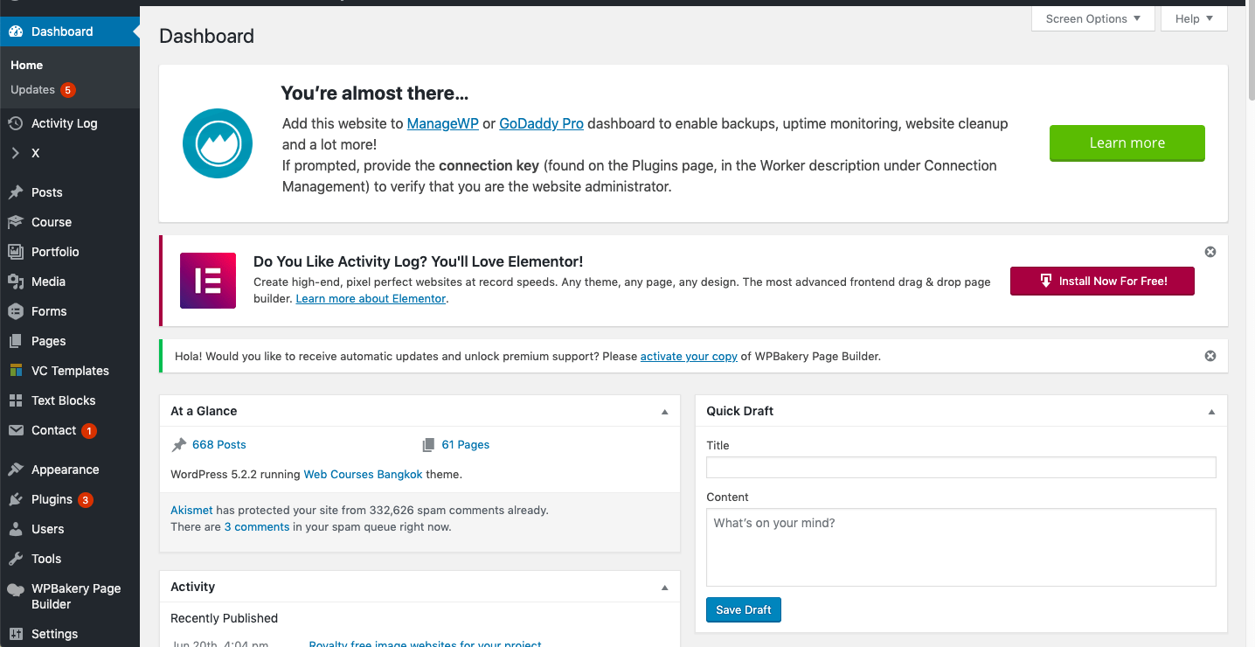Focus the Quick Draft Title field
This screenshot has height=647, width=1255.
[960, 467]
